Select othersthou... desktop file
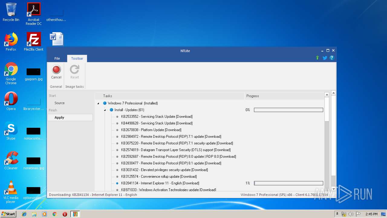The width and height of the screenshot is (387, 218). click(56, 15)
